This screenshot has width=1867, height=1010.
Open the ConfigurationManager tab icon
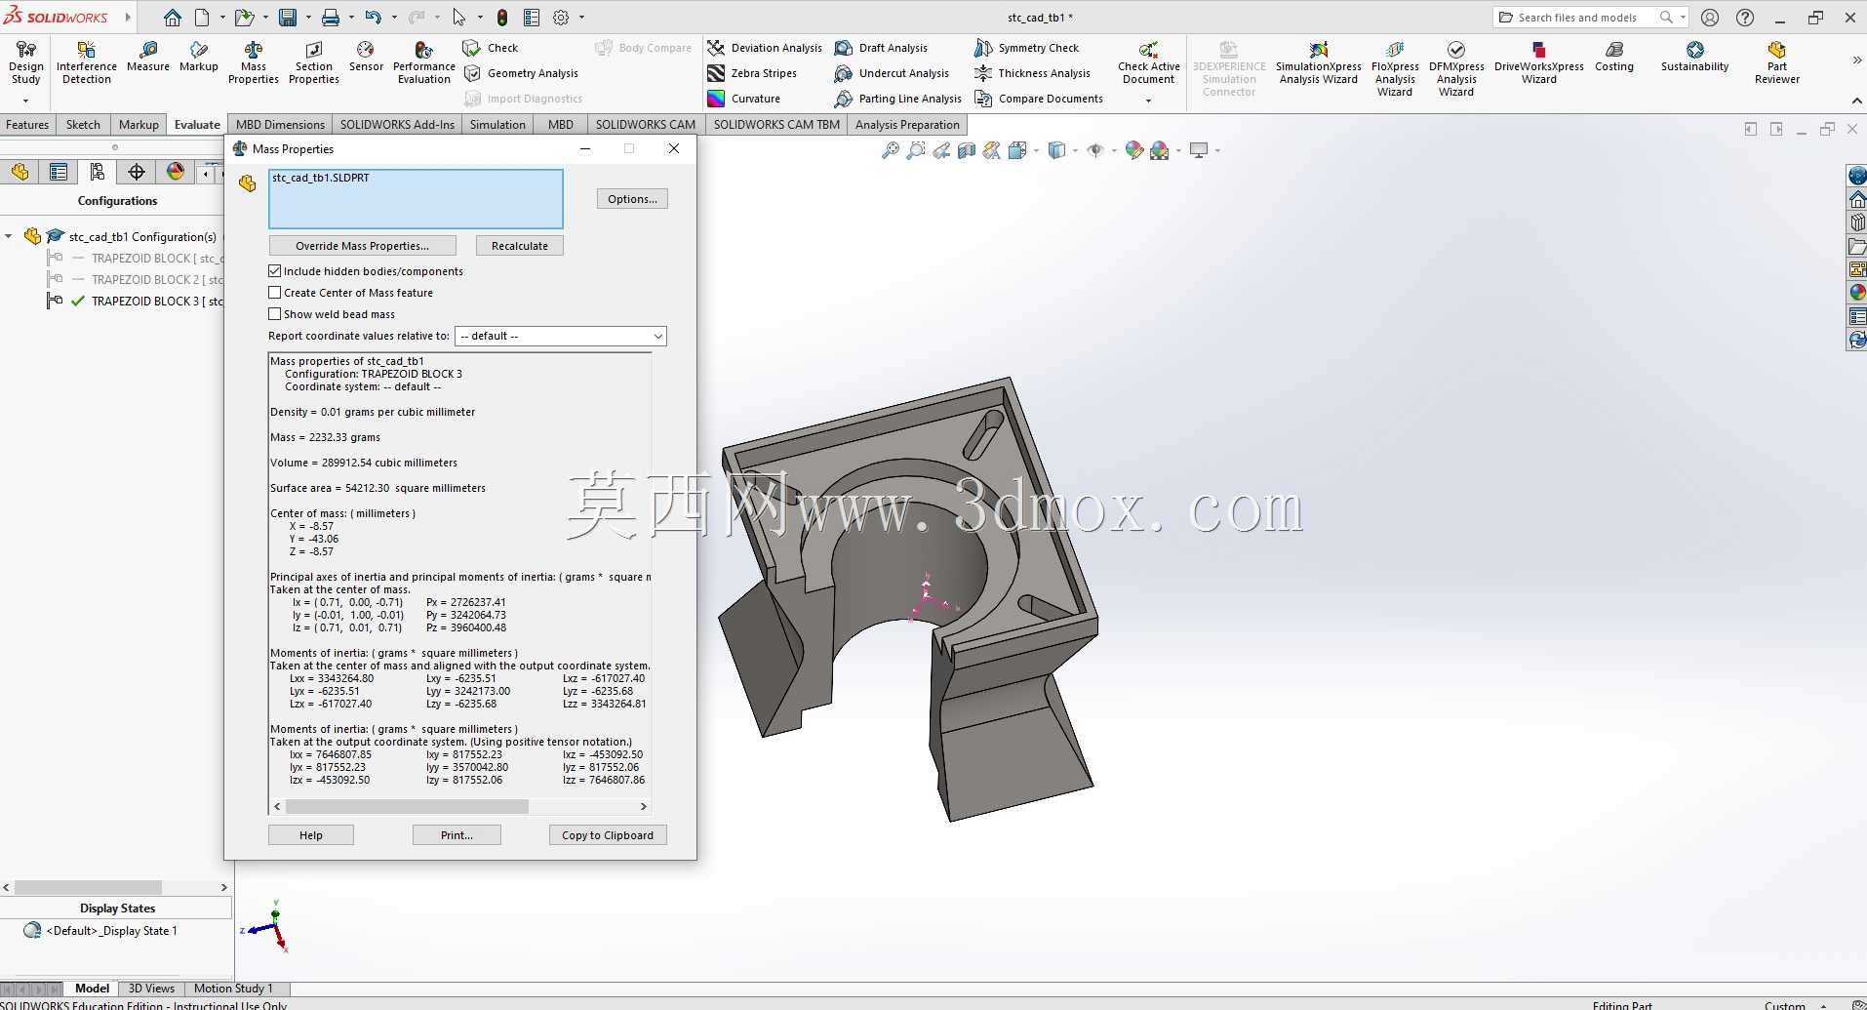click(x=98, y=173)
